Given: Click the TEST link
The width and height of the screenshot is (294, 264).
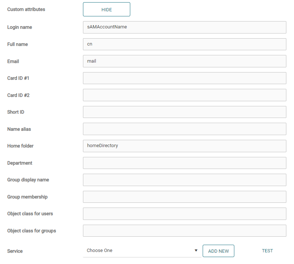Looking at the screenshot, I should pos(267,251).
